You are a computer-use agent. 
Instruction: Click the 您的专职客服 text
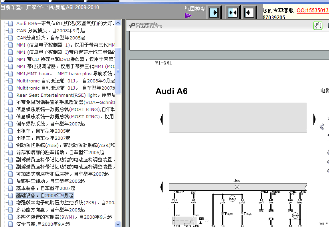coord(278,10)
